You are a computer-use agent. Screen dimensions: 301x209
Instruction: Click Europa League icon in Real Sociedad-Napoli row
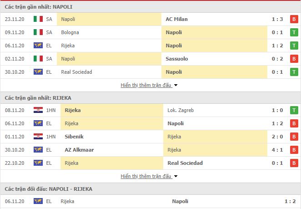pyautogui.click(x=38, y=72)
